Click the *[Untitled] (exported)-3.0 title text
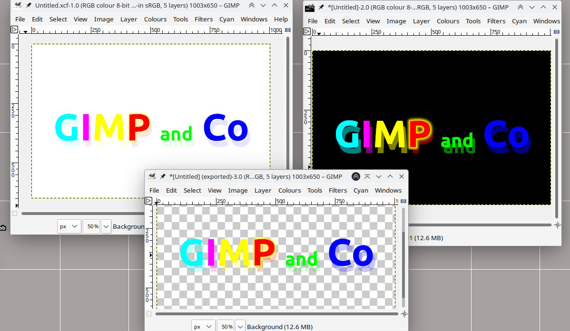 [256, 176]
